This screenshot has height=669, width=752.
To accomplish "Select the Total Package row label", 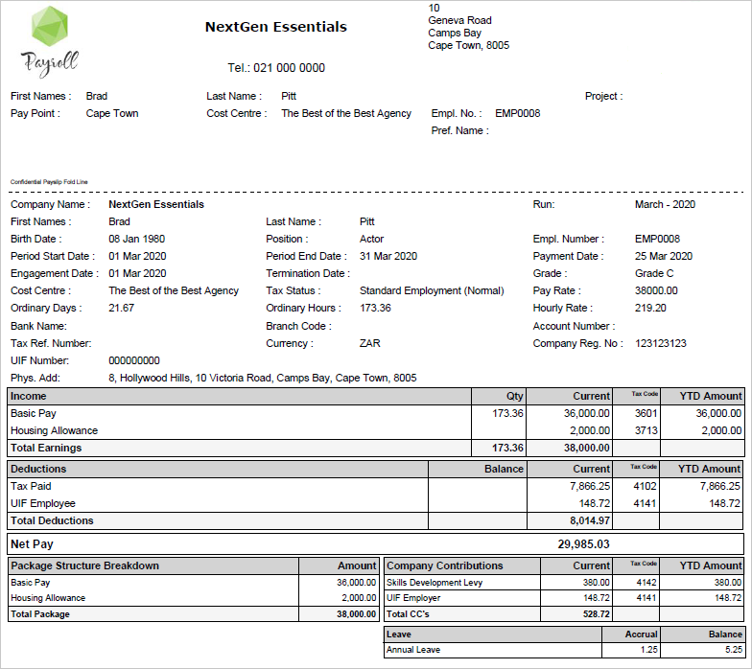I will pos(40,613).
